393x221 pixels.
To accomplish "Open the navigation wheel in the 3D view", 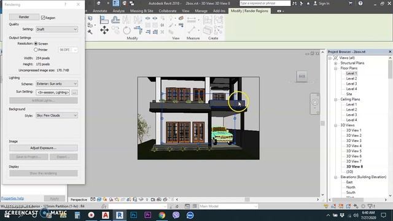I will [x=315, y=103].
